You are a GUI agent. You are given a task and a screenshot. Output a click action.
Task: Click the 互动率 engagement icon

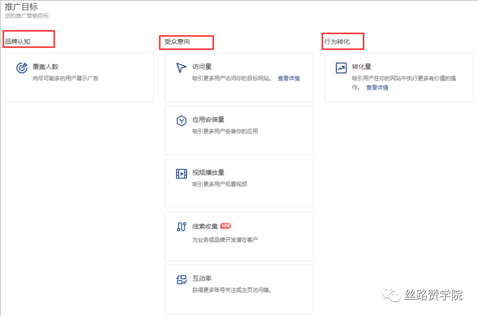pos(181,280)
